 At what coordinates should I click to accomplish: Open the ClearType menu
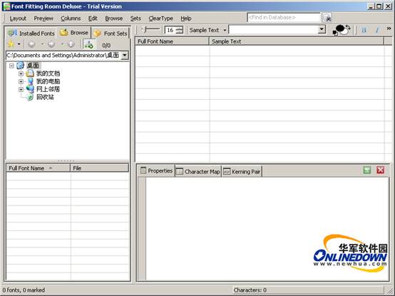tap(160, 19)
